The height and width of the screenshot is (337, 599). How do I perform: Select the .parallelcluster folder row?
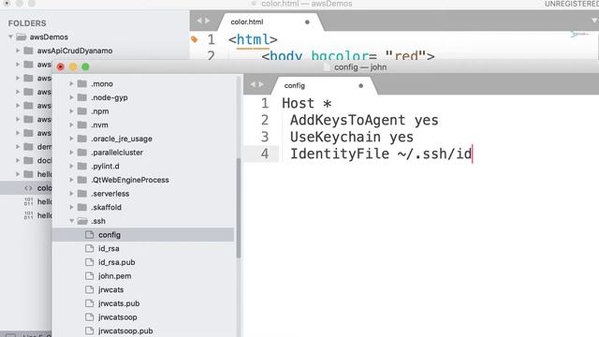(x=143, y=153)
